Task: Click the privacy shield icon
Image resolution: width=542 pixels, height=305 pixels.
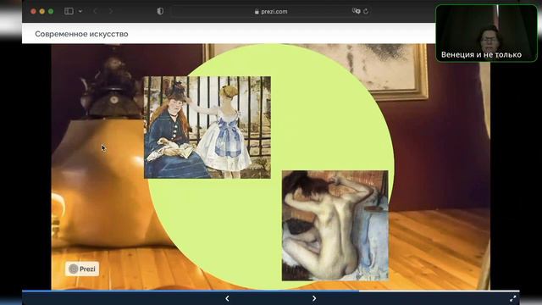Action: click(x=160, y=11)
